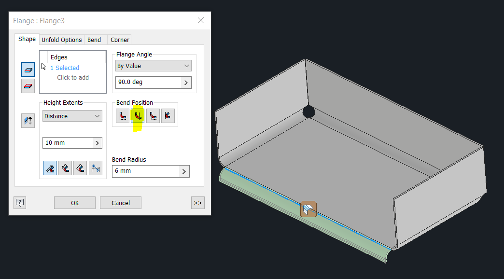This screenshot has width=504, height=279.
Task: Select the Loop selection mode icon
Action: coord(28,86)
